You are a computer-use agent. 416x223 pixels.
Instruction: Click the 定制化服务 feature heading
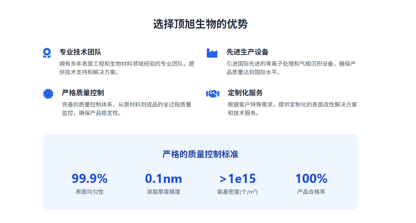pyautogui.click(x=245, y=93)
